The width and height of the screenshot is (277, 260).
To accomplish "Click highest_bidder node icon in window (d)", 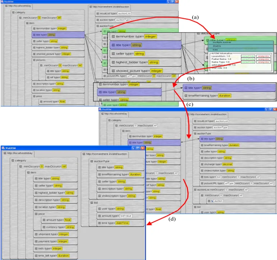I will coord(36,193).
